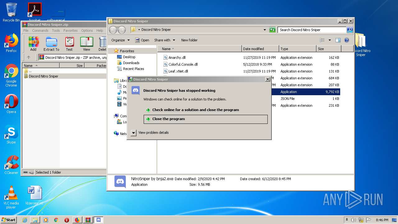Close the crash dialog with X

tap(267, 79)
